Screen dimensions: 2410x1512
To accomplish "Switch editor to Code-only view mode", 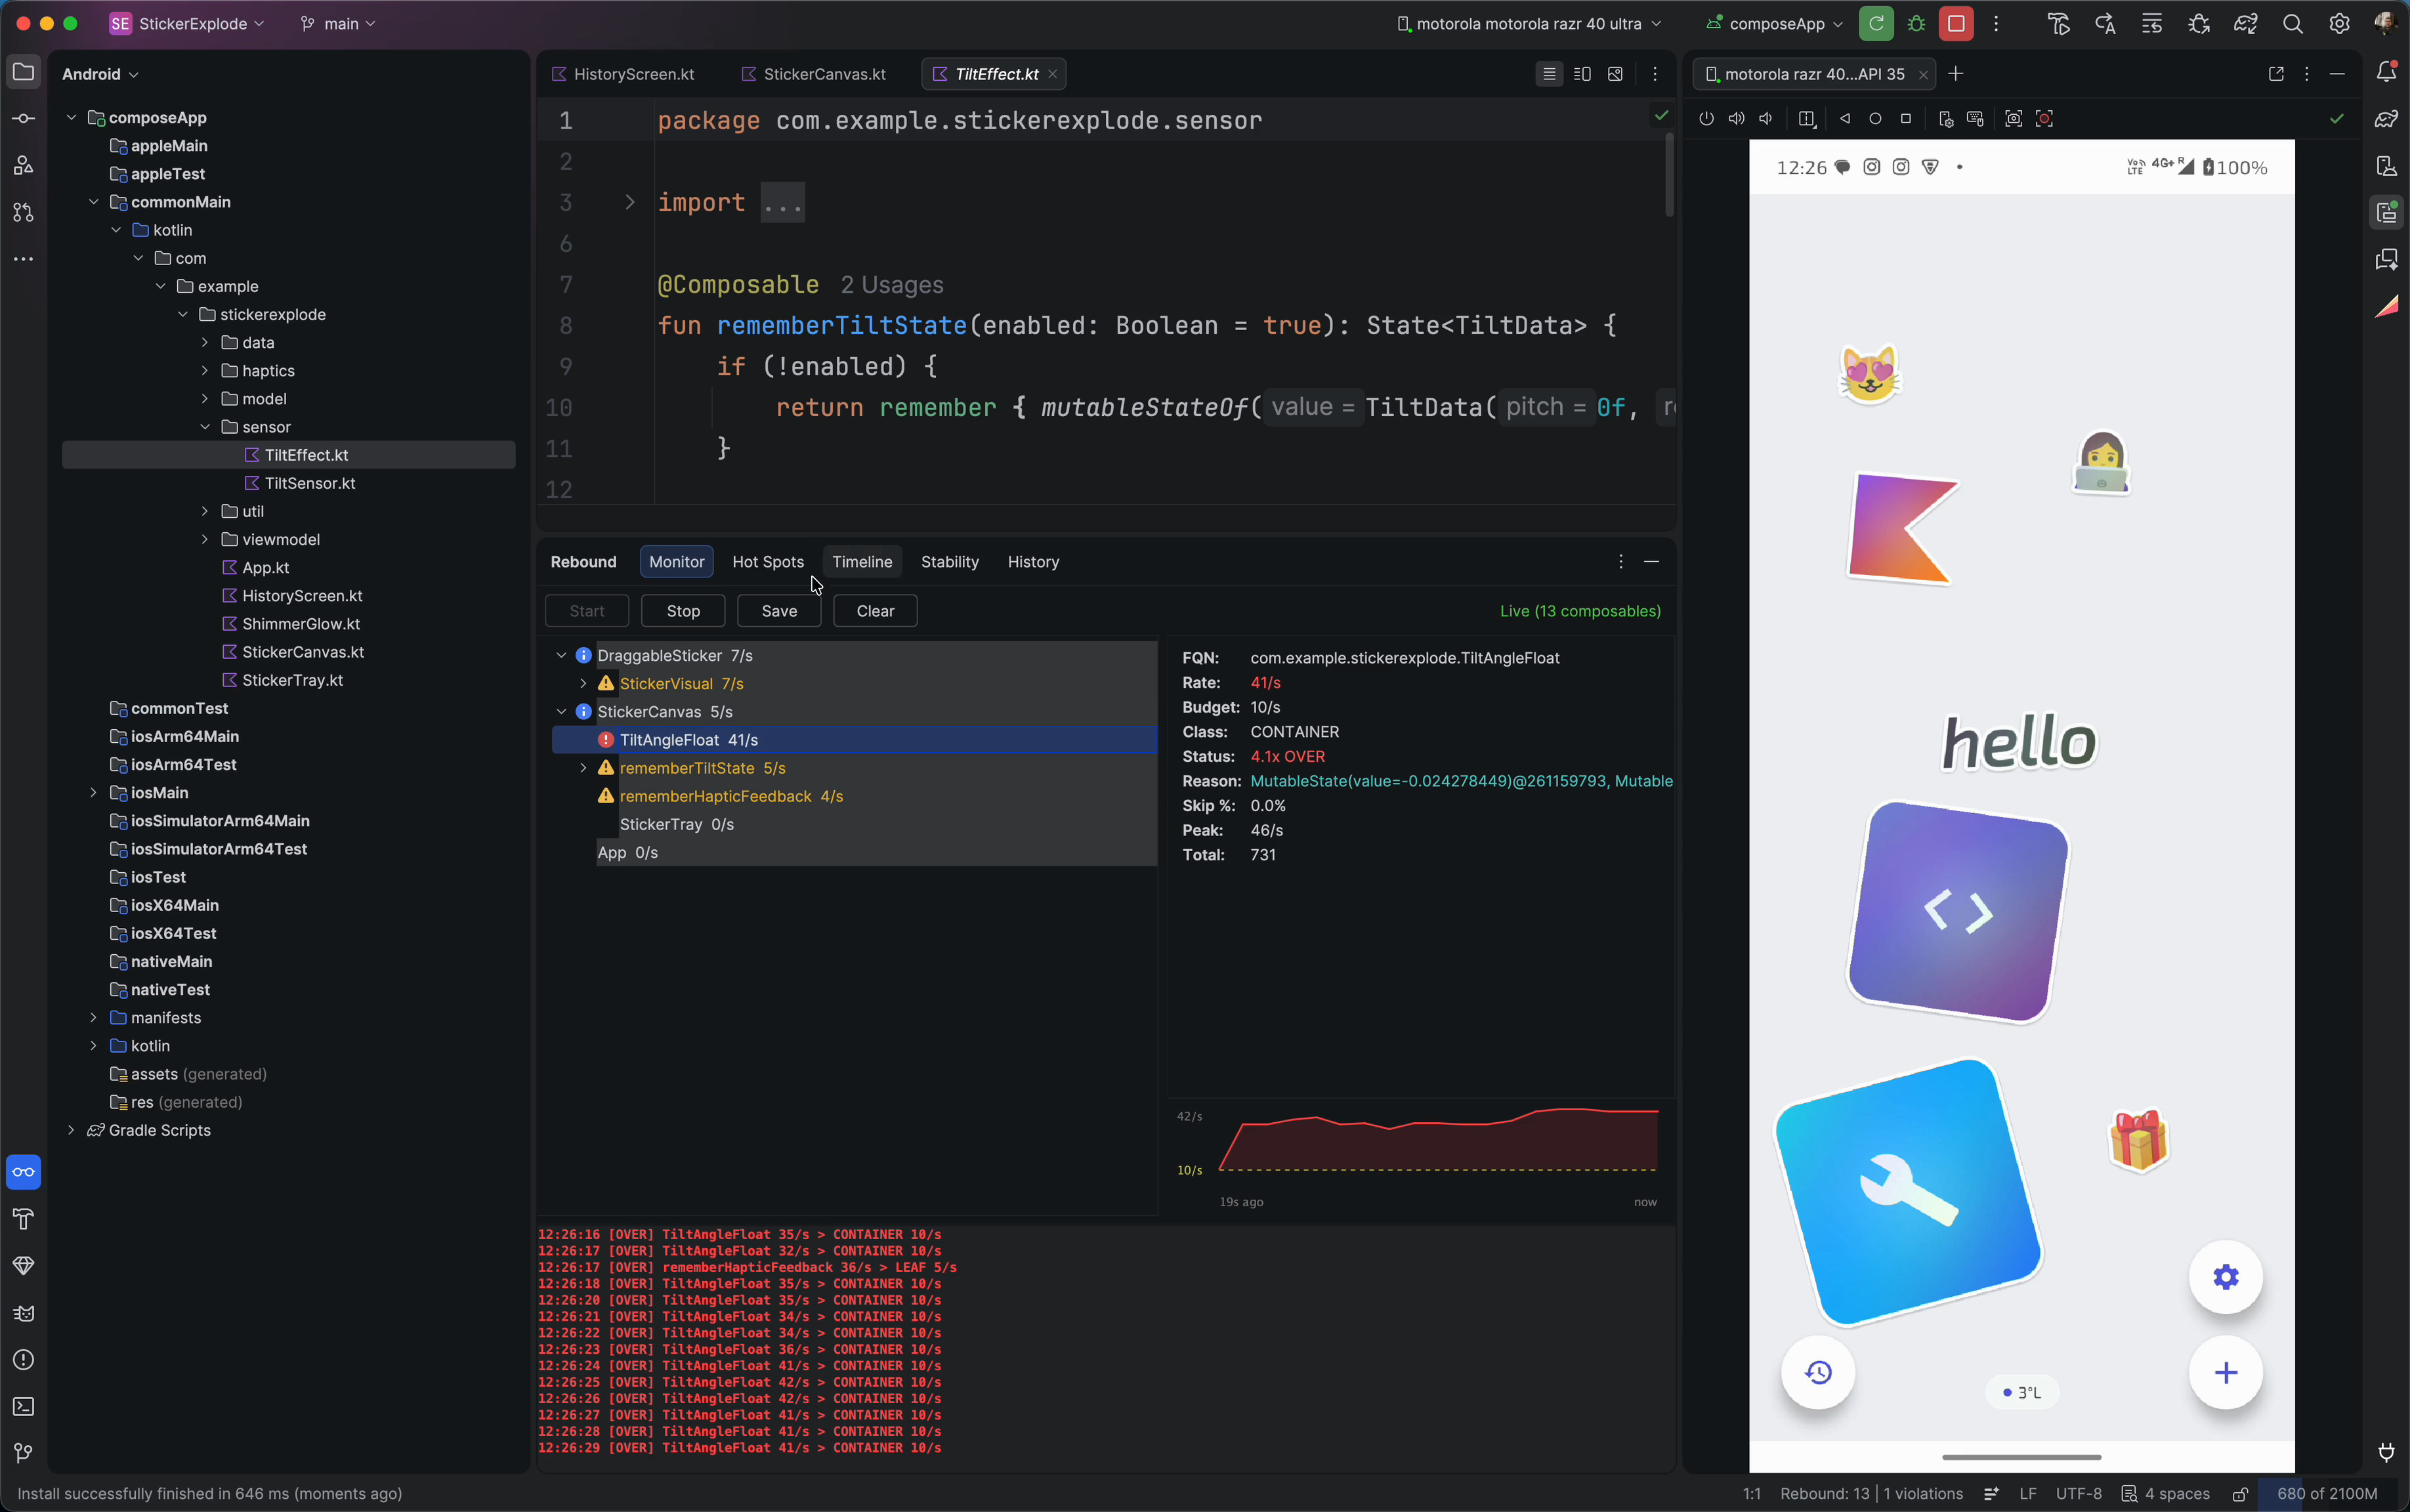I will pos(1549,74).
